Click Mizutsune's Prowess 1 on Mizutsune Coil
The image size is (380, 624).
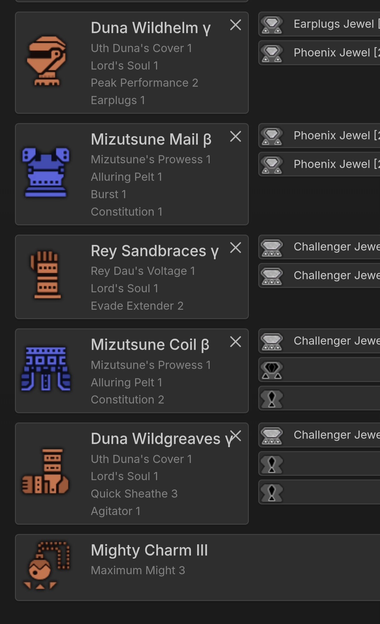click(151, 365)
